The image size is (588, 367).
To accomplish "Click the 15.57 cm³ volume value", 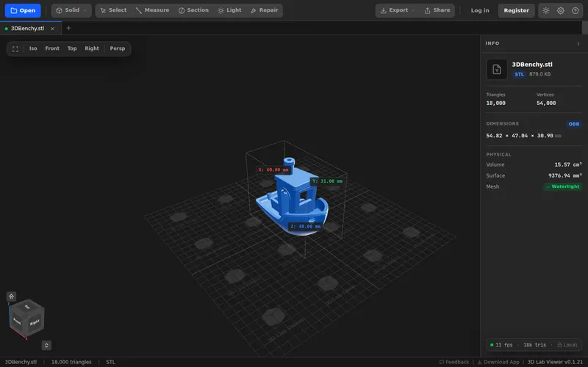I will point(568,164).
